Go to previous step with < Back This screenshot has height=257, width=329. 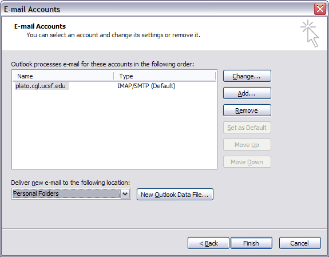[x=208, y=243]
